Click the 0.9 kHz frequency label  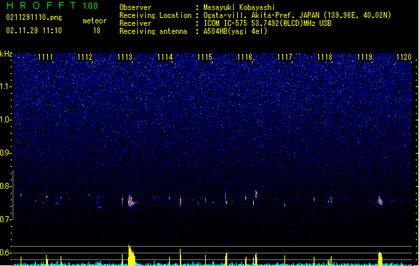pyautogui.click(x=6, y=153)
